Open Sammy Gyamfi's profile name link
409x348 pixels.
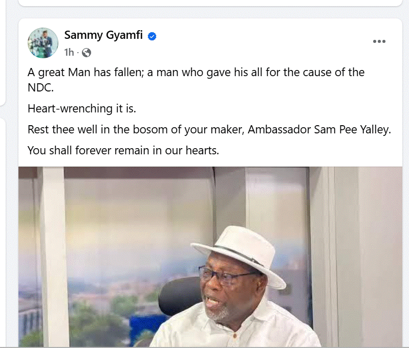103,35
